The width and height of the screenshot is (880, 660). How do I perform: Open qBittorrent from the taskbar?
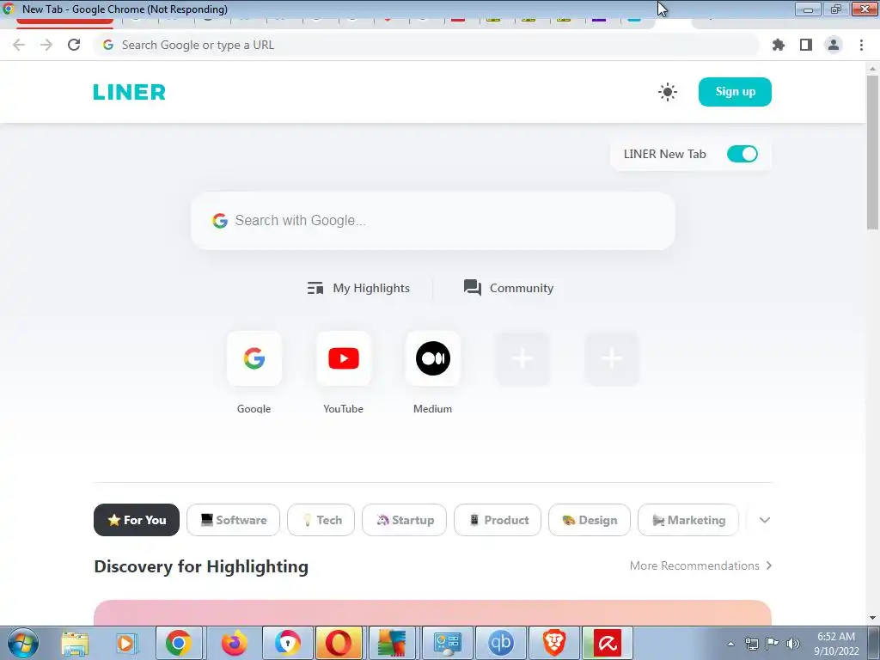(x=501, y=643)
